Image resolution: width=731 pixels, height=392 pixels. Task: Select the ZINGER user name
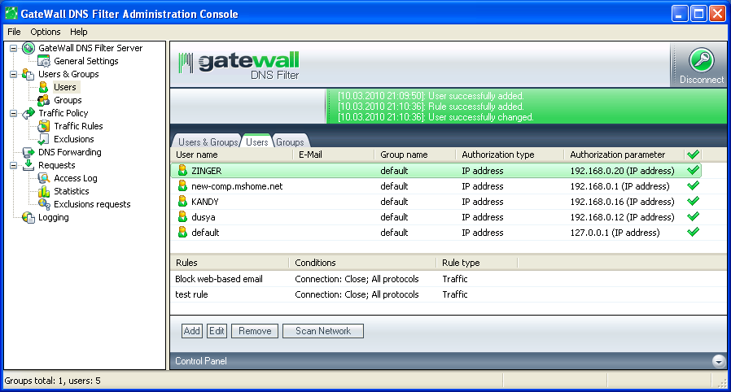click(207, 171)
